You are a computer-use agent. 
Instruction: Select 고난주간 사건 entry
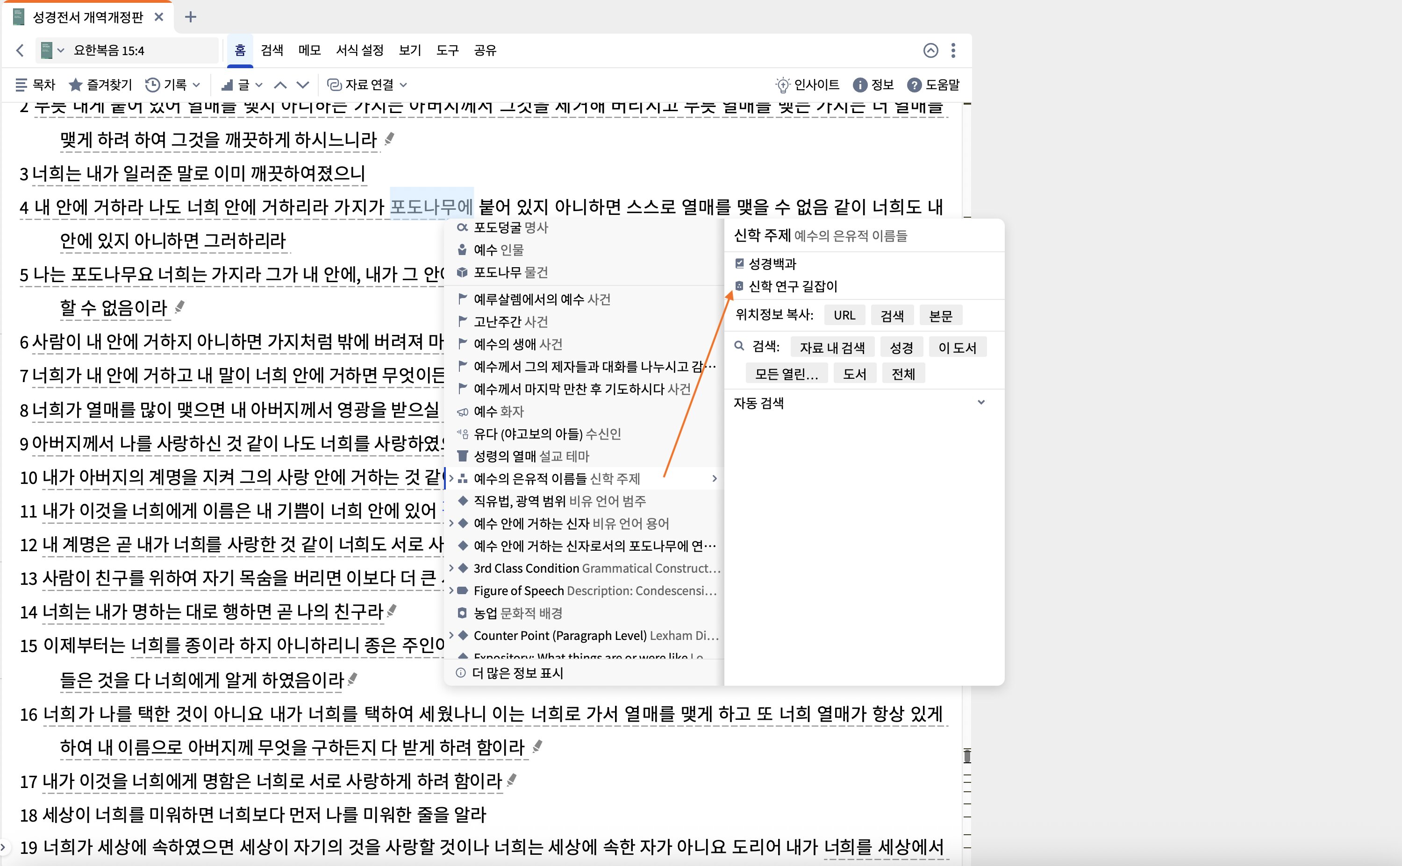click(585, 321)
